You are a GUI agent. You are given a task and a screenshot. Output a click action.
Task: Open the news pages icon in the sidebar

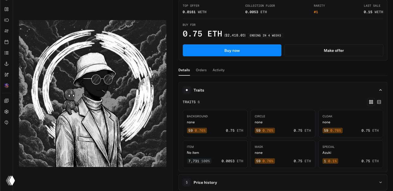pos(6,101)
